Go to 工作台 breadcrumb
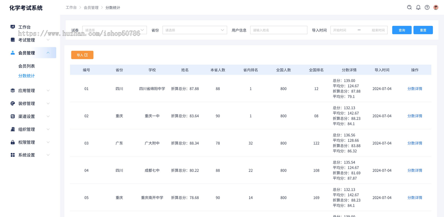This screenshot has width=444, height=217. tap(71, 7)
